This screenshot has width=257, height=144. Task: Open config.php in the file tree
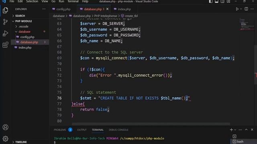coord(27,37)
